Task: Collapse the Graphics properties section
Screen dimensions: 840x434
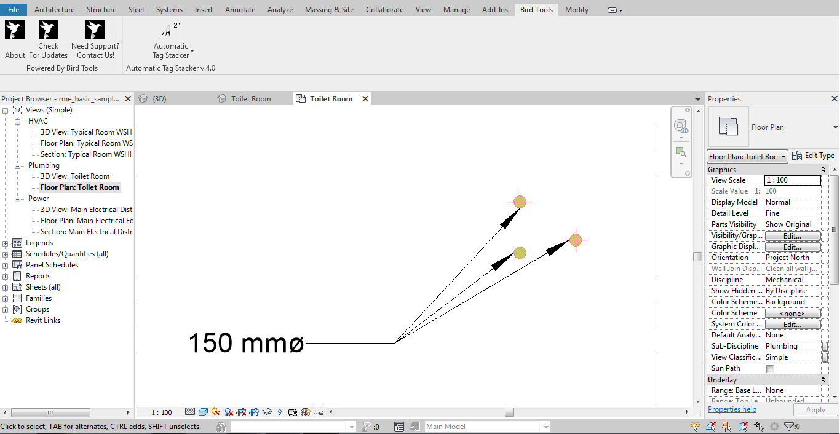Action: [823, 170]
